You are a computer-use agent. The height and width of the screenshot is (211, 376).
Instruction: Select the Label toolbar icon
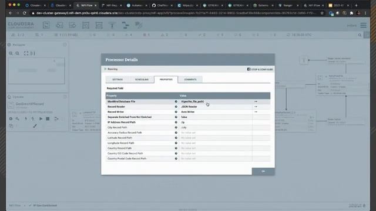click(x=139, y=25)
